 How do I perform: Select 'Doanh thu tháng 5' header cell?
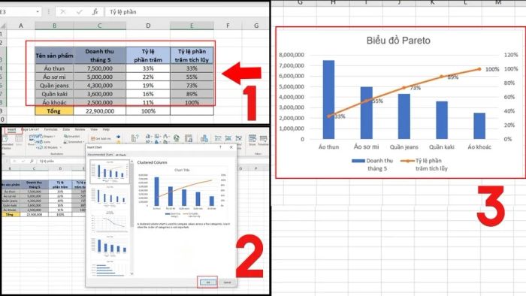(x=100, y=56)
